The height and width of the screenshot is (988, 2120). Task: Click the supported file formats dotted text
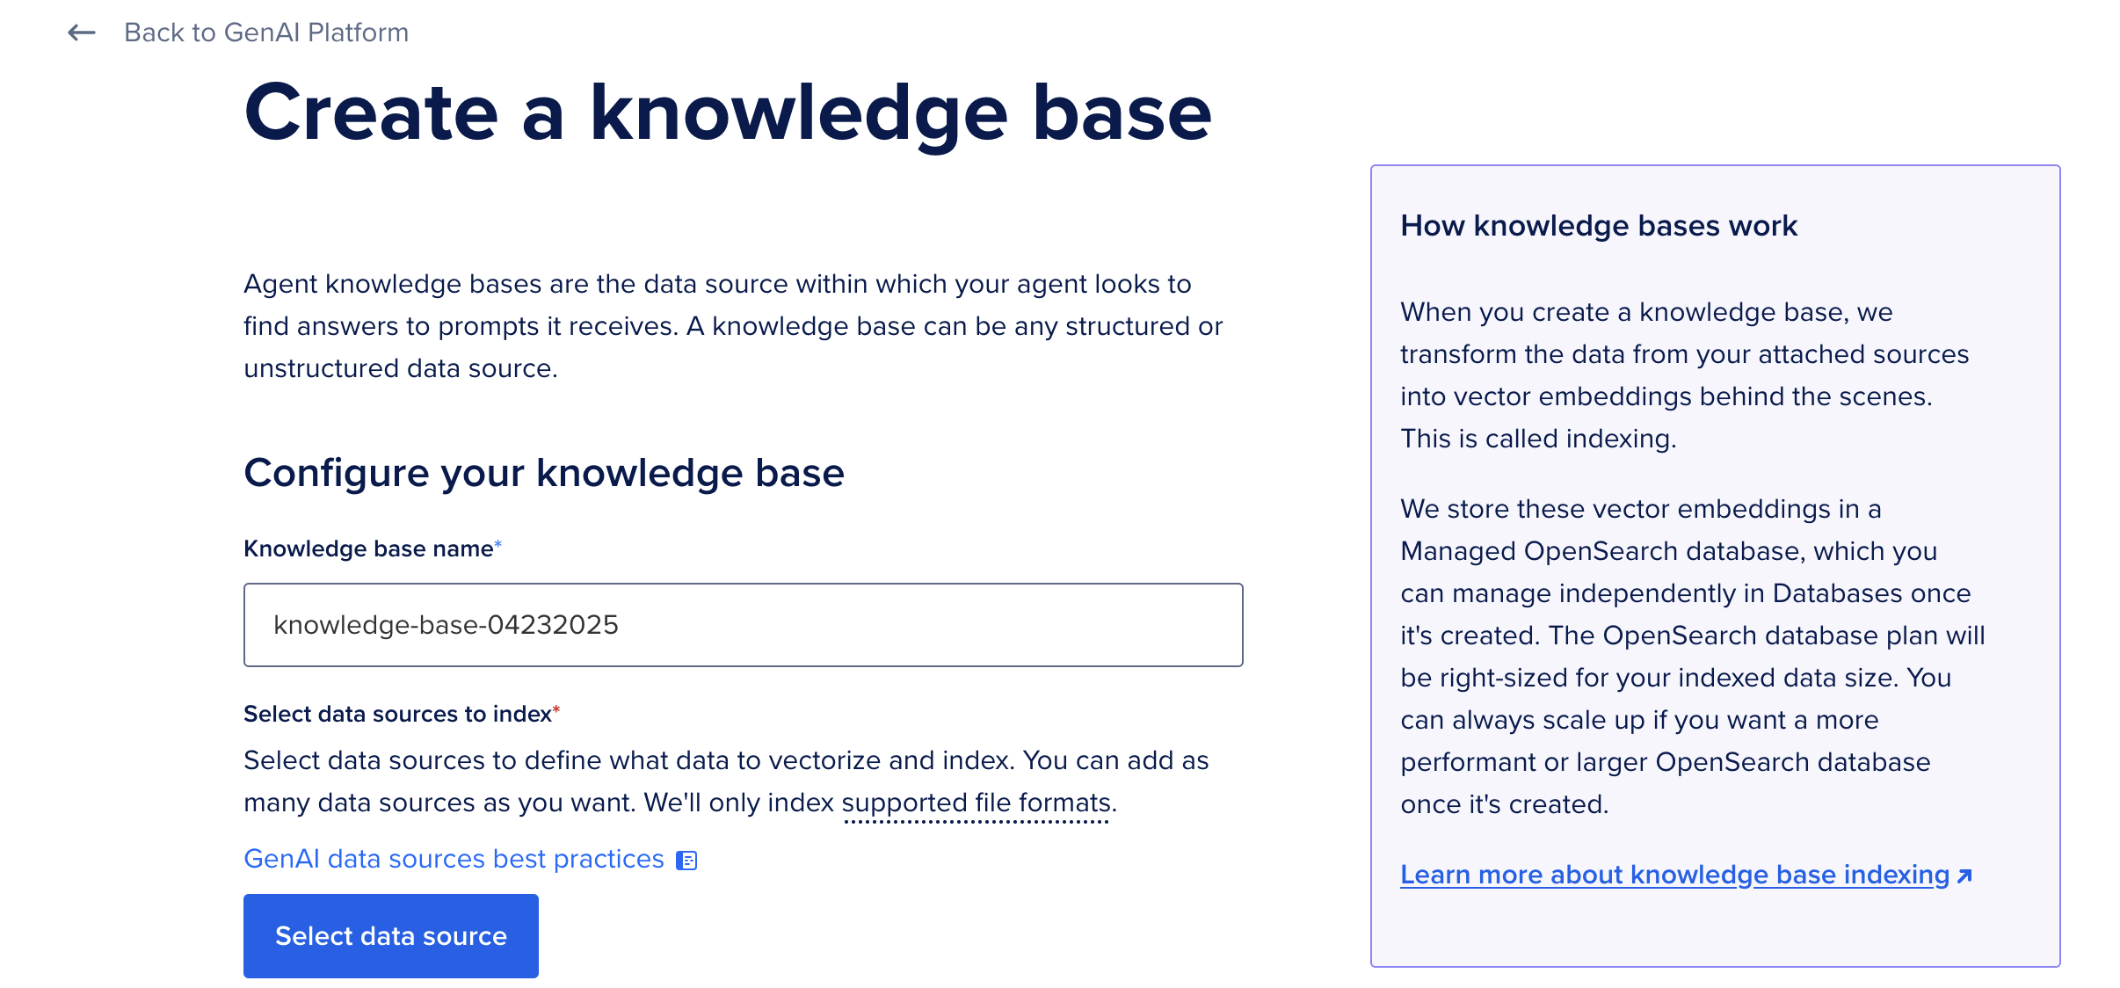pyautogui.click(x=976, y=803)
